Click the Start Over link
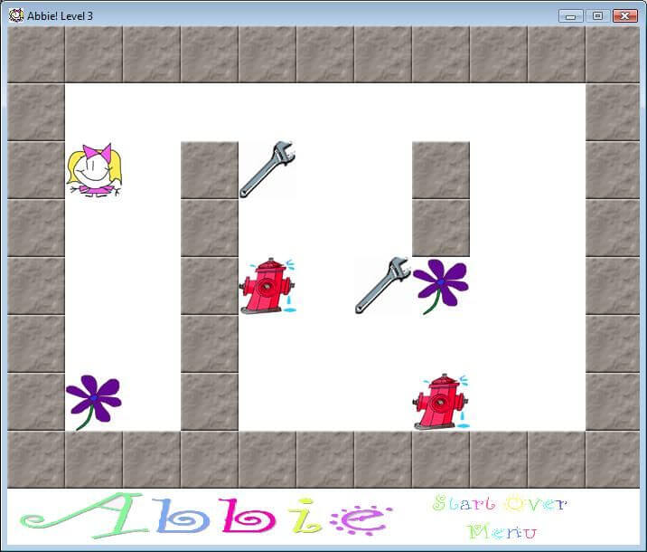Viewport: 647px width, 552px height. click(500, 504)
